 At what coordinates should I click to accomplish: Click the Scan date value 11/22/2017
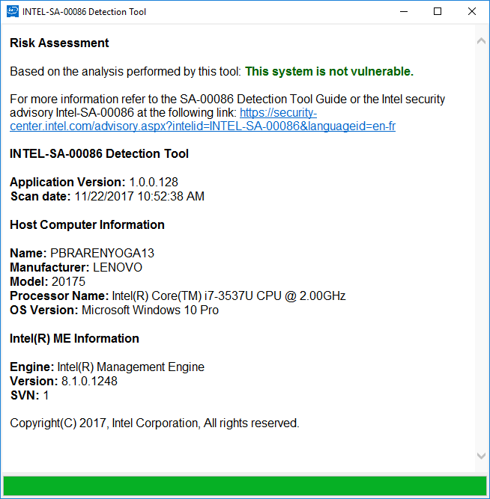click(139, 196)
